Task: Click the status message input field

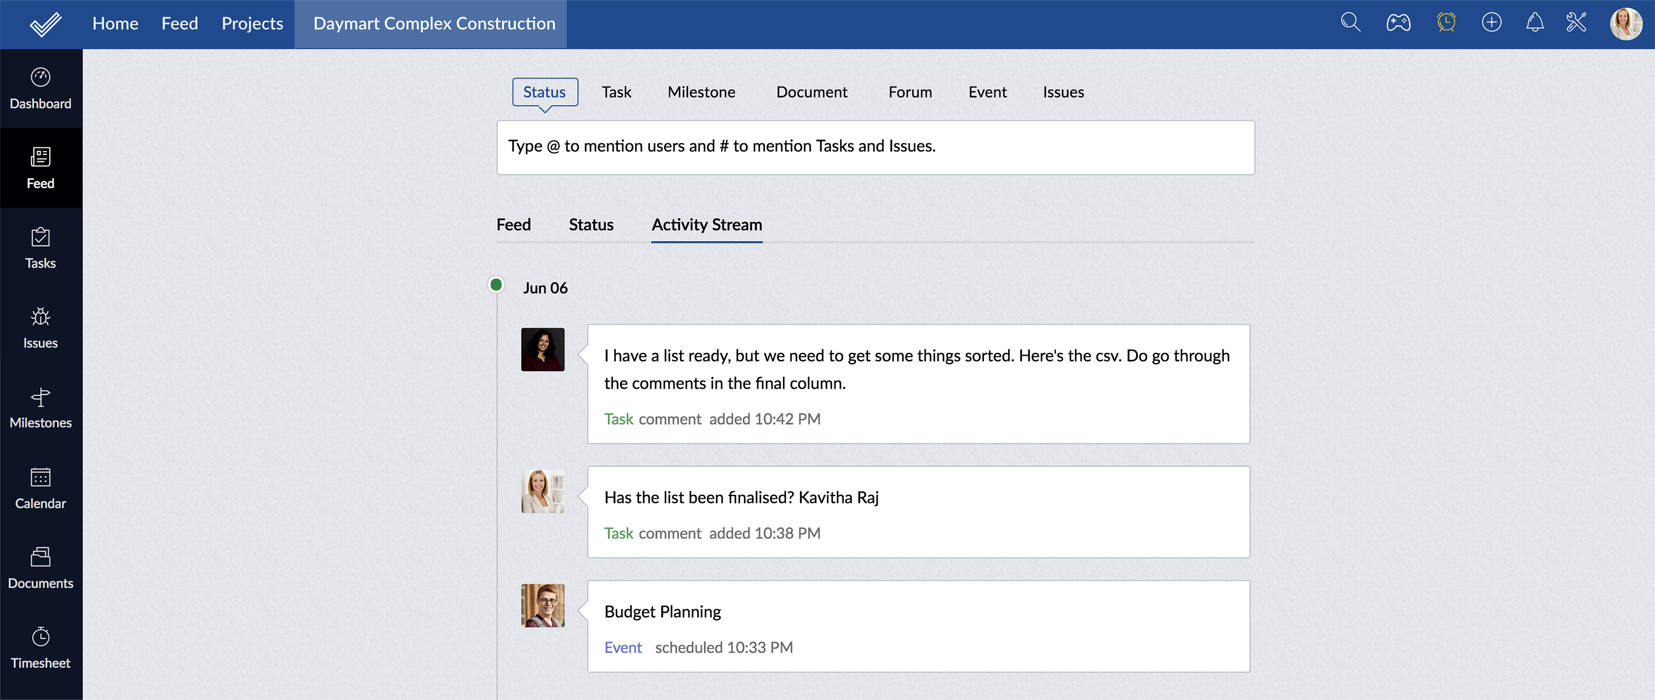Action: (x=875, y=147)
